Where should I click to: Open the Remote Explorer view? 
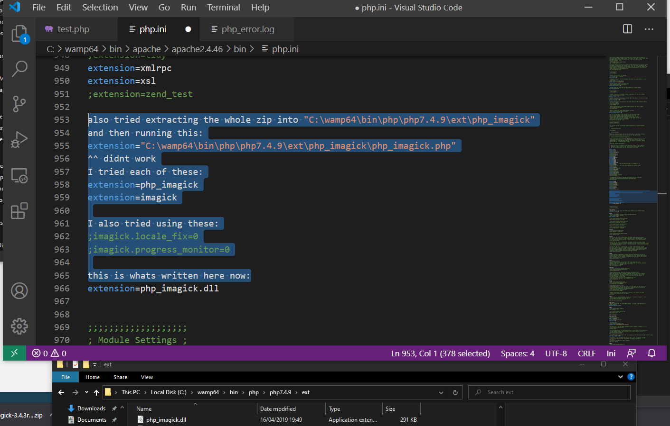pos(19,176)
